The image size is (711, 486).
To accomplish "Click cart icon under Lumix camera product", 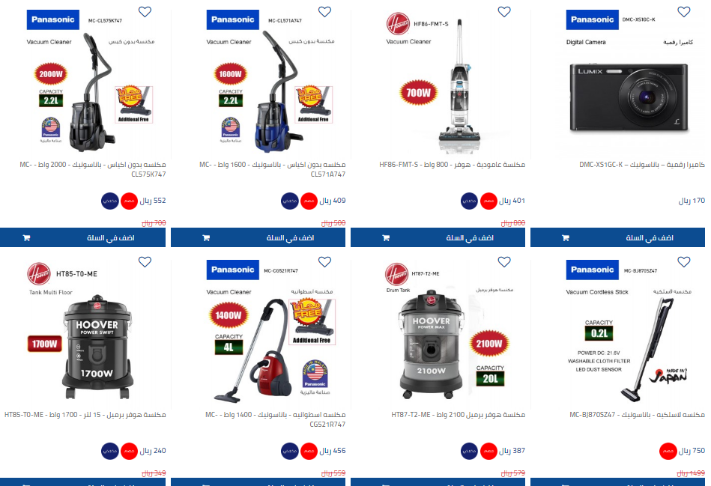I will 566,238.
